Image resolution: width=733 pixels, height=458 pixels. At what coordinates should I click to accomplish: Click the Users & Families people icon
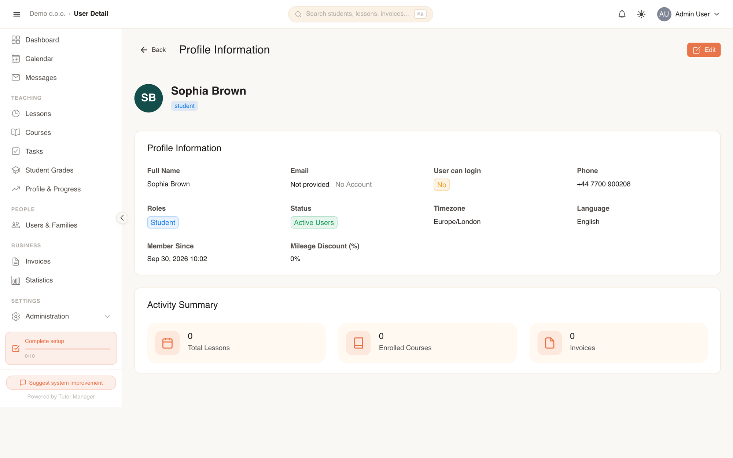tap(16, 225)
